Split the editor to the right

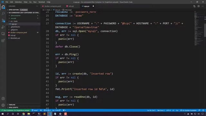(x=199, y=6)
